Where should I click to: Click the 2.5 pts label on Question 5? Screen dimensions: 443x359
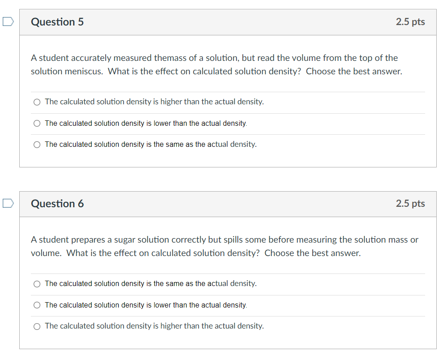click(x=410, y=22)
